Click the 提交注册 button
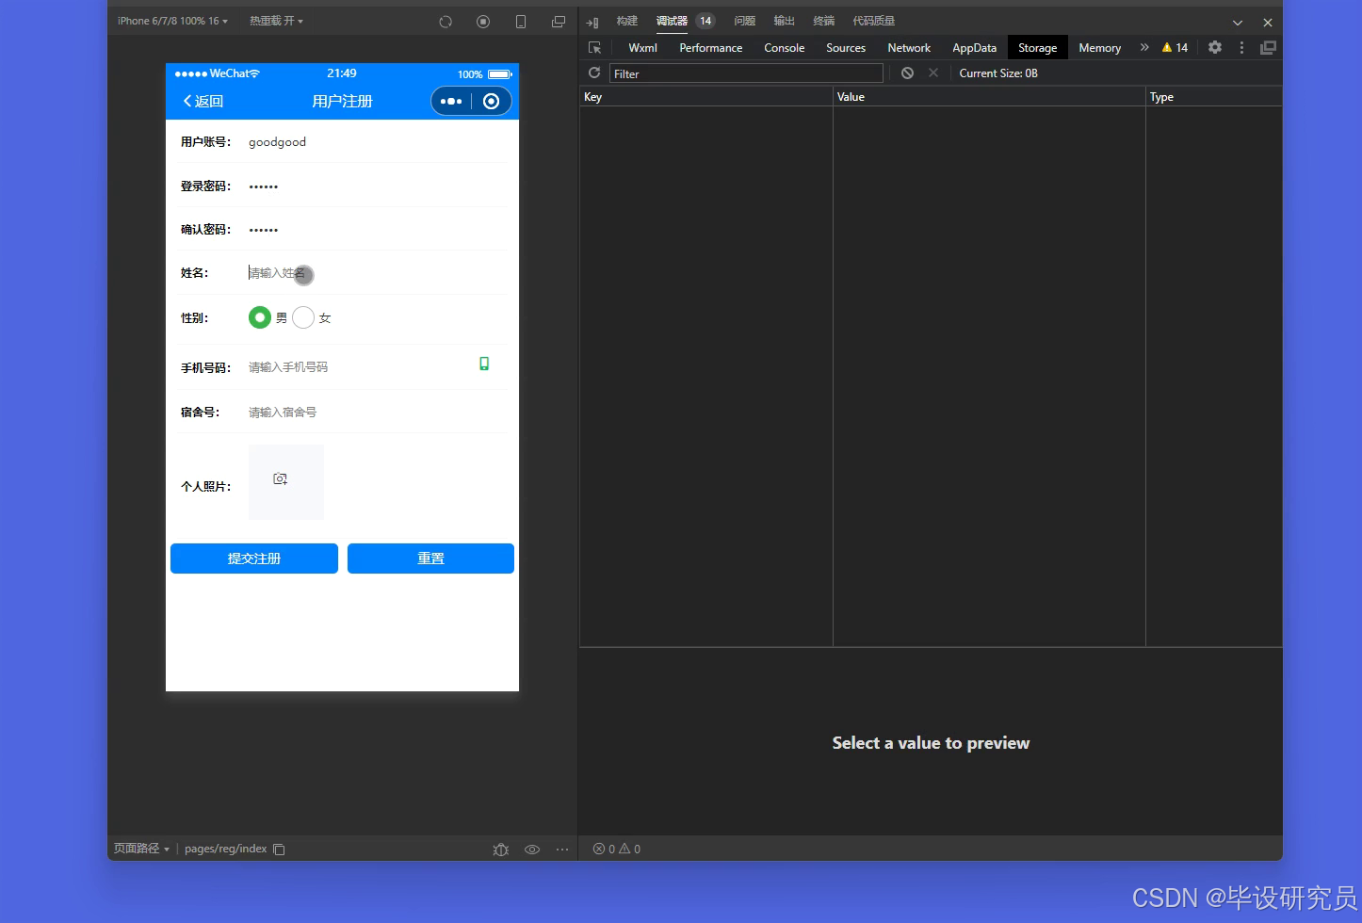This screenshot has height=923, width=1362. coord(254,559)
